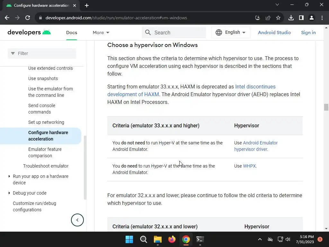The width and height of the screenshot is (329, 247).
Task: Click into the Search field
Action: pyautogui.click(x=174, y=32)
